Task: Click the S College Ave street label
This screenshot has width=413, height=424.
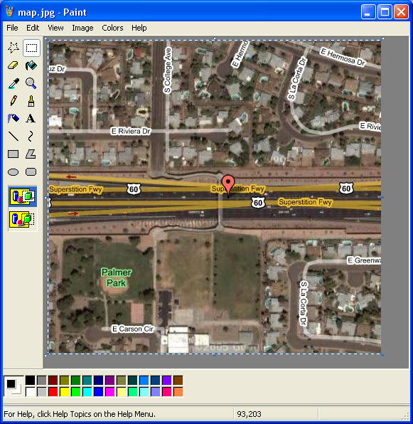Action: 168,70
